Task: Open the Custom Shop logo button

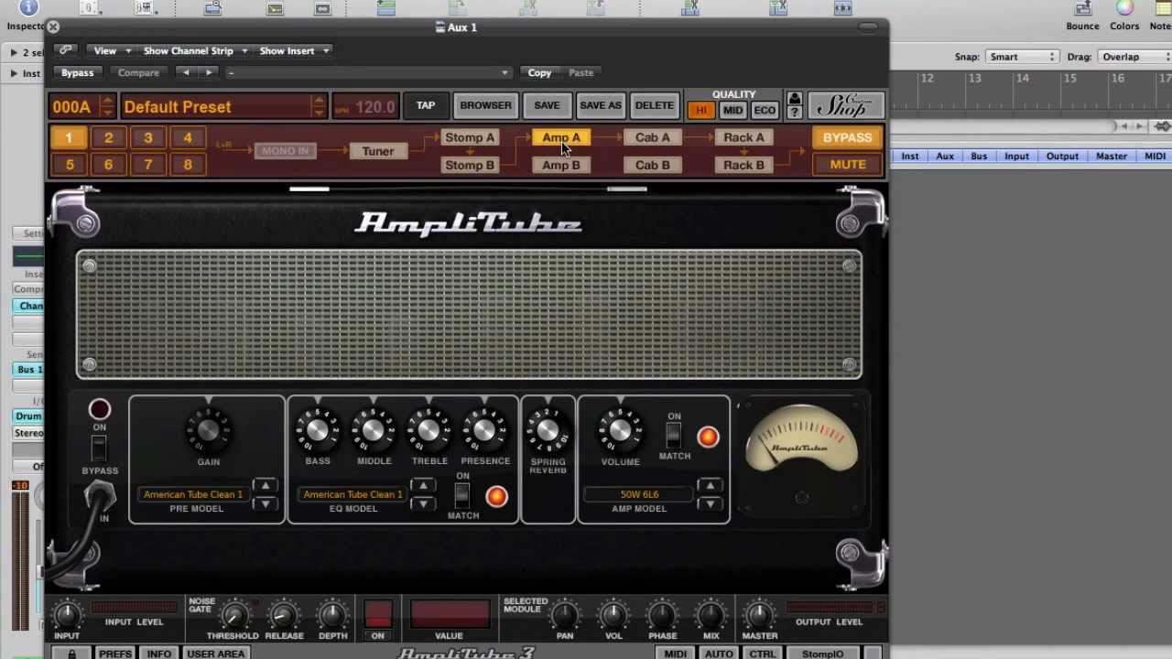Action: click(x=846, y=104)
